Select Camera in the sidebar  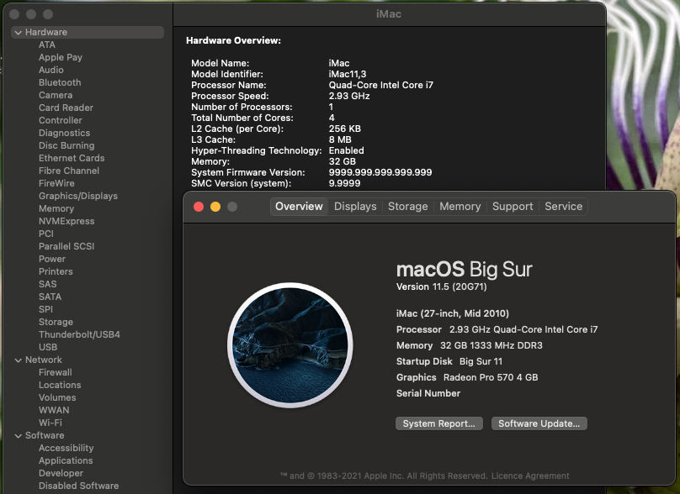click(x=56, y=95)
